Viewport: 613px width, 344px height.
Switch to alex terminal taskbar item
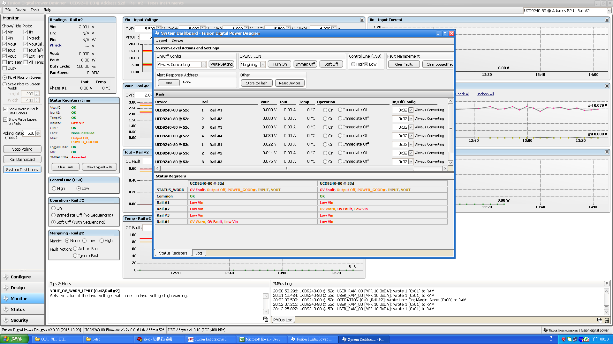coord(159,339)
